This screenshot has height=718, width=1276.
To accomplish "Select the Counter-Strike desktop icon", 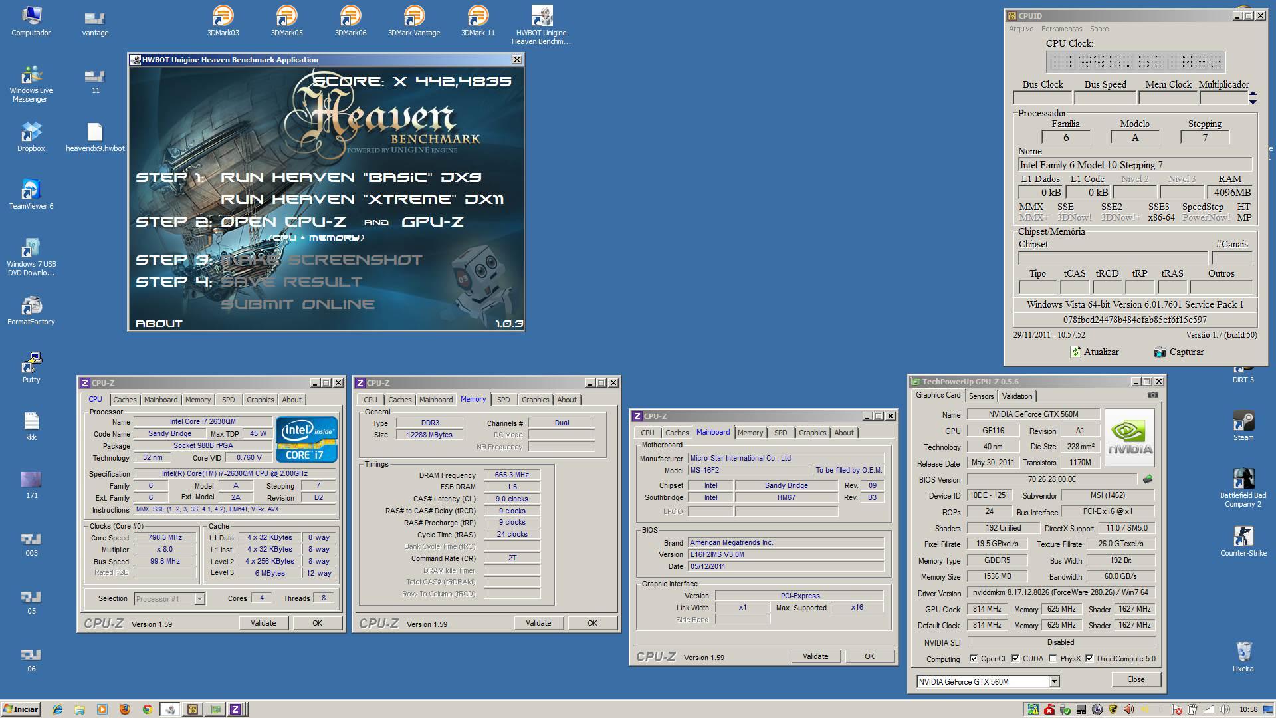I will click(x=1243, y=541).
